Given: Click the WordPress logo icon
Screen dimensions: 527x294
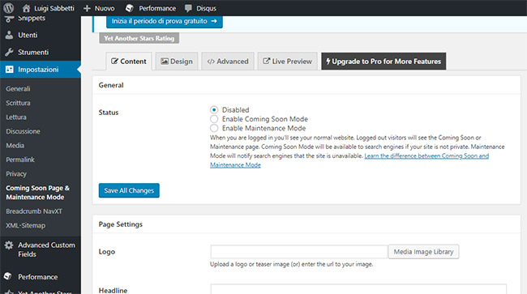Looking at the screenshot, I should pos(9,8).
